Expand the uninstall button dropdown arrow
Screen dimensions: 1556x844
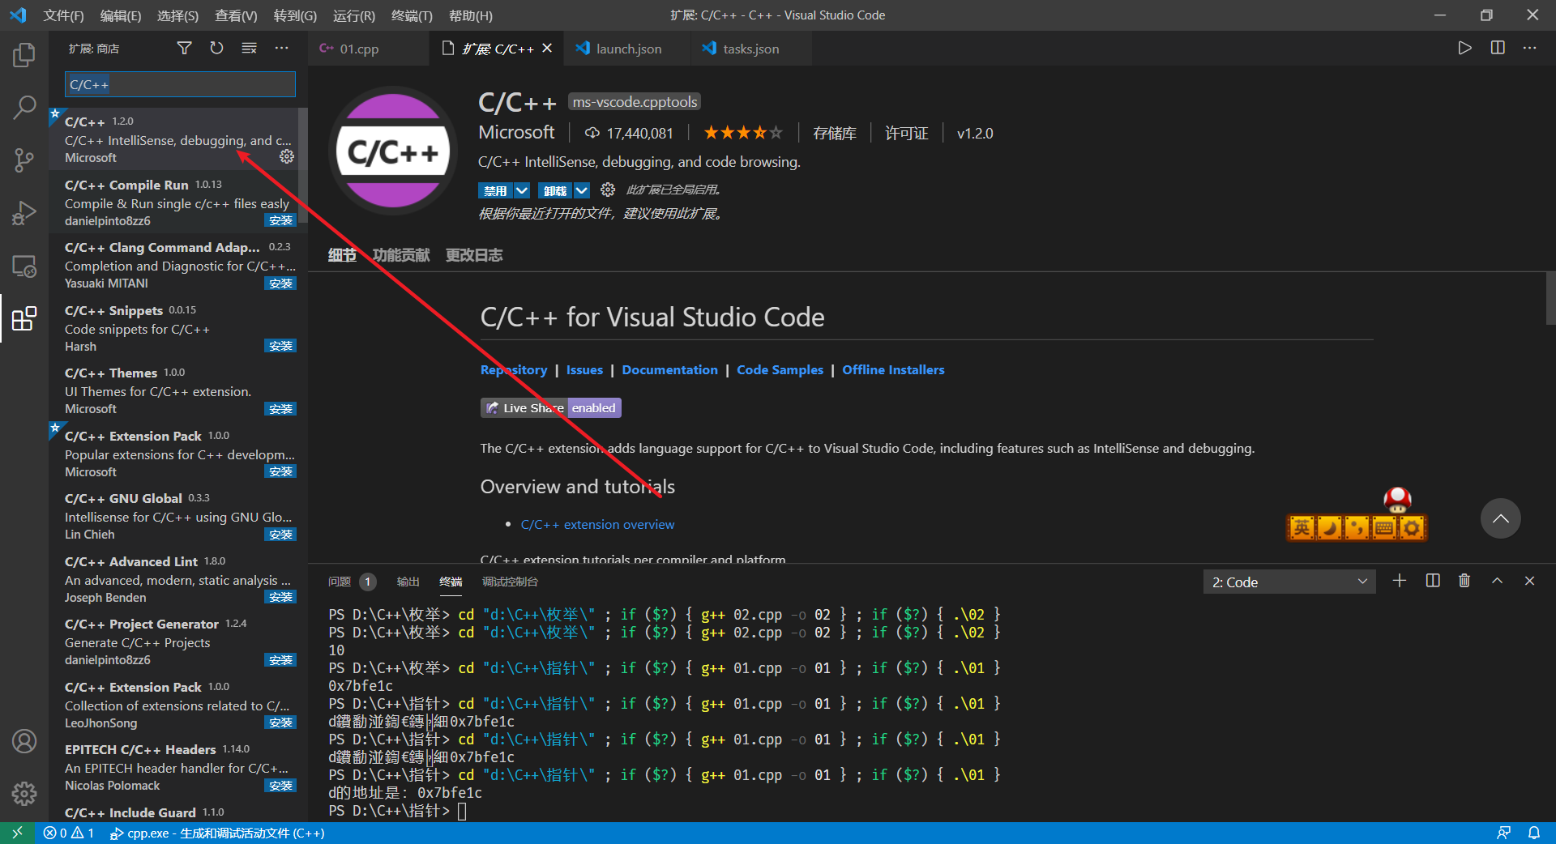click(x=582, y=190)
